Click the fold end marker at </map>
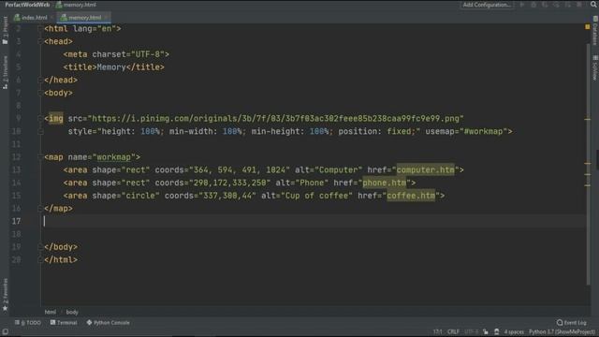The image size is (599, 337). point(40,208)
